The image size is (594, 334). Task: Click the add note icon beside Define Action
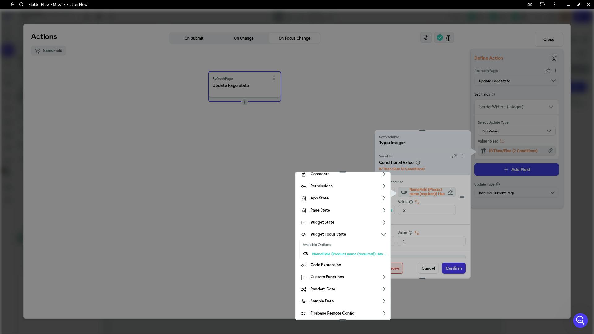coord(554,58)
